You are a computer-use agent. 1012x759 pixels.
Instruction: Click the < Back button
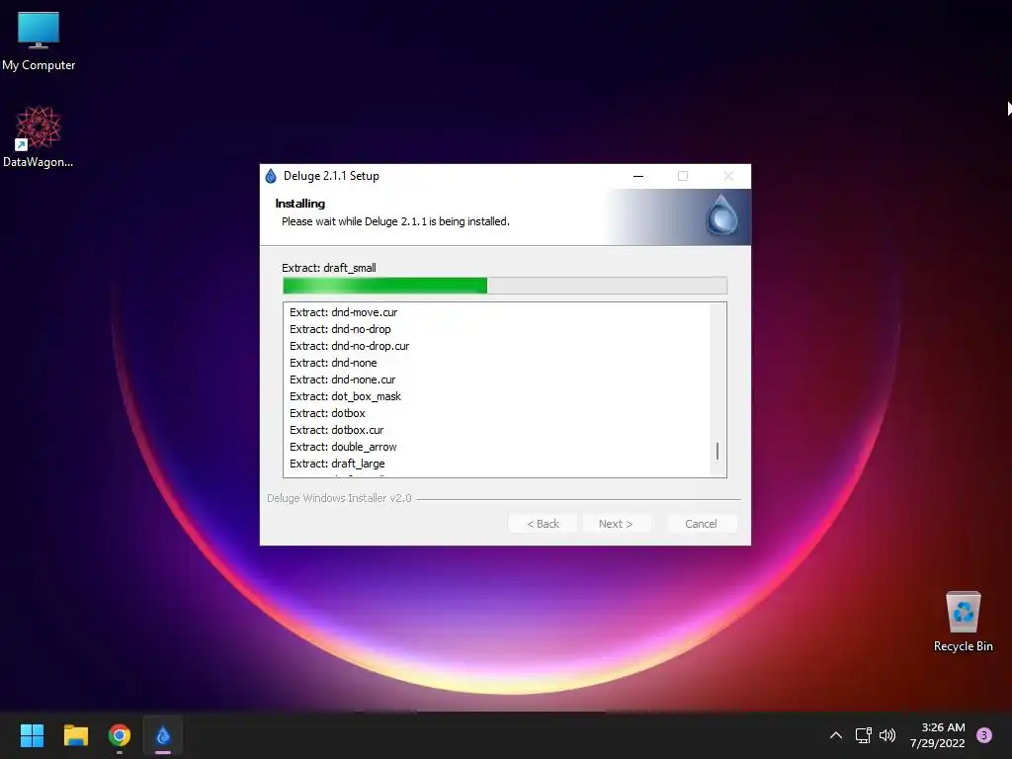point(543,524)
